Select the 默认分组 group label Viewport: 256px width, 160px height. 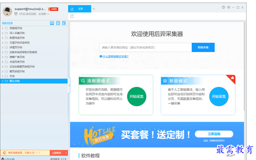(14, 81)
